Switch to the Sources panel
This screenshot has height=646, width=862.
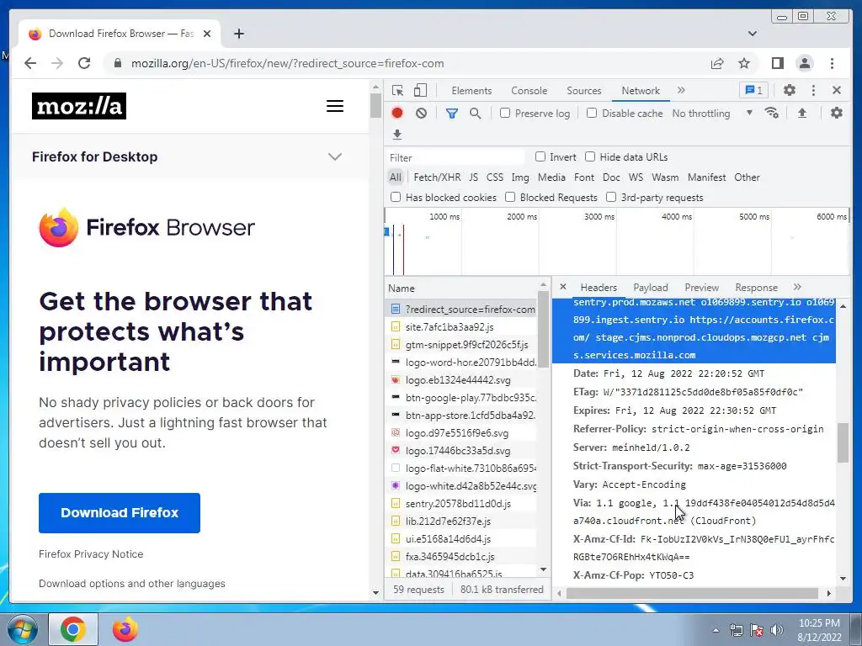(584, 91)
